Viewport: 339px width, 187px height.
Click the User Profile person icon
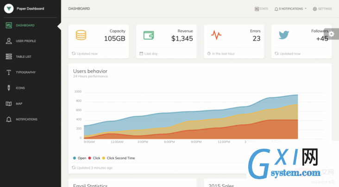click(9, 41)
